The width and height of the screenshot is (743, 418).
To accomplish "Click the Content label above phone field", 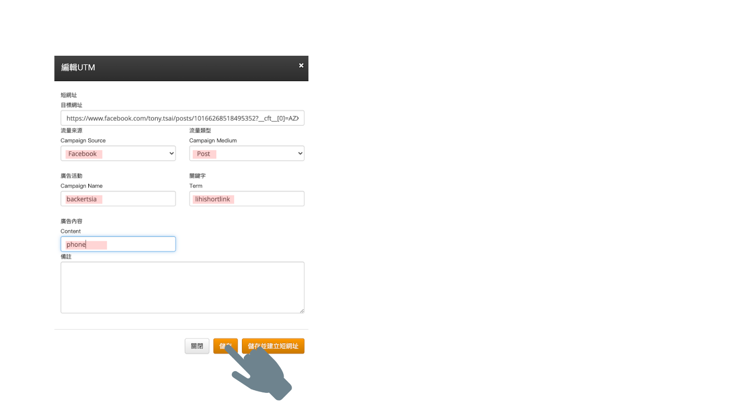I will coord(71,231).
